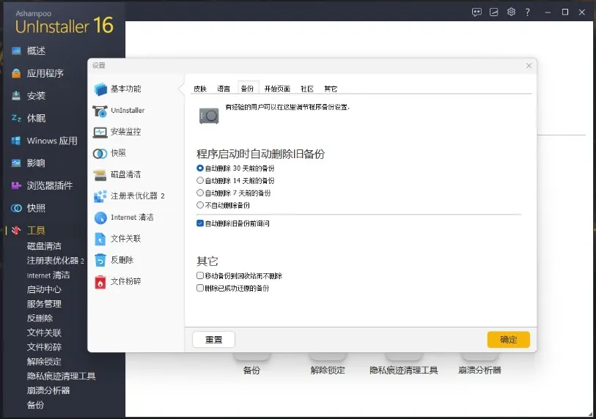
Task: Open the 其它 tab
Action: 331,89
